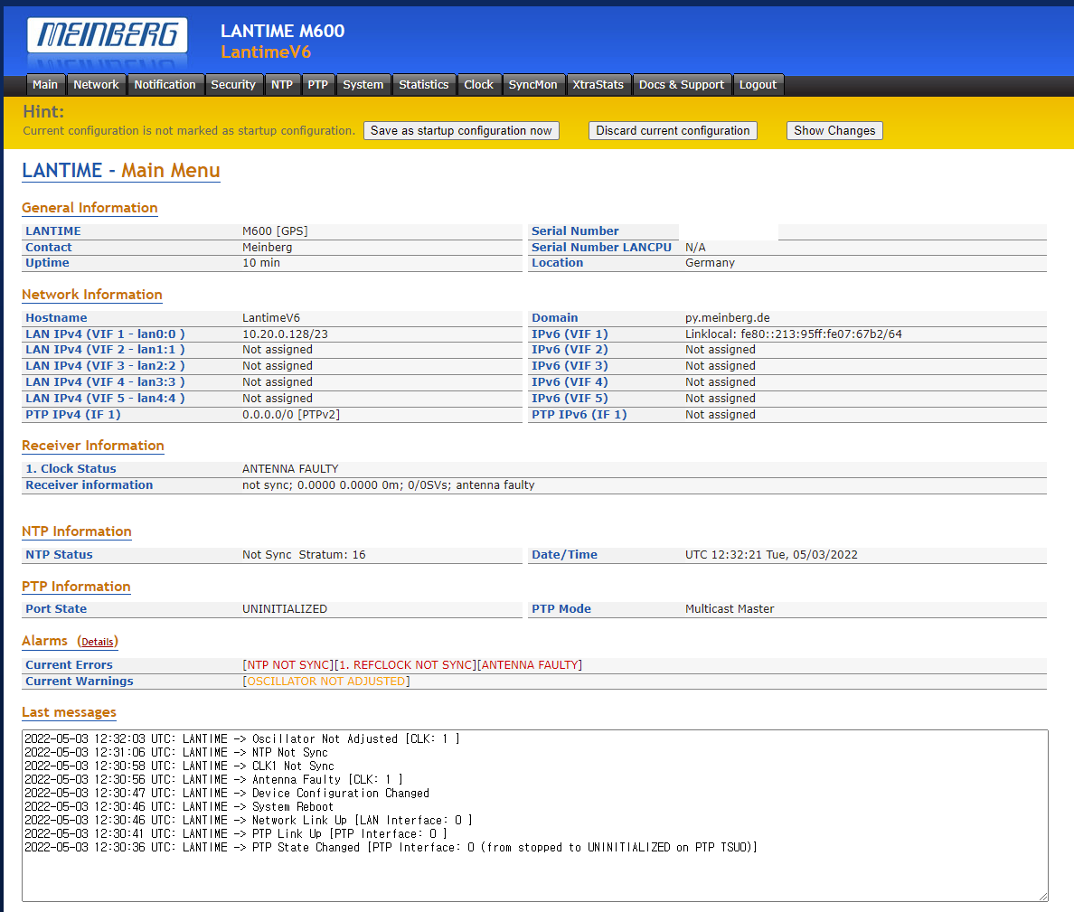Open the PTP tab
Image resolution: width=1074 pixels, height=912 pixels.
point(318,85)
